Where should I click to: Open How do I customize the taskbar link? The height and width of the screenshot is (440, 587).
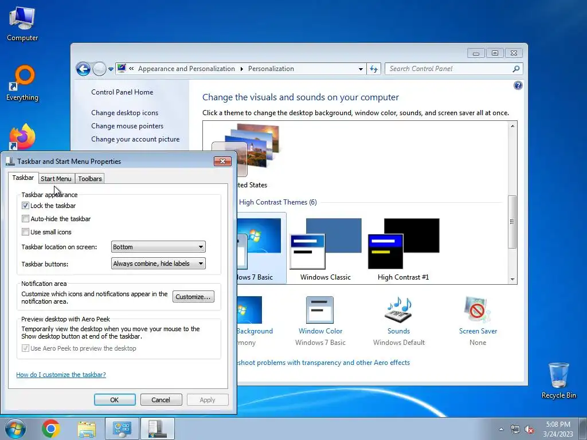(x=61, y=375)
